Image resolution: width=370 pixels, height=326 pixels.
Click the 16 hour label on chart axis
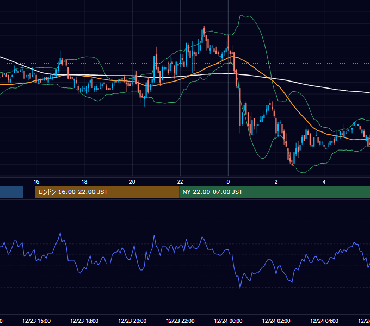[x=36, y=182]
